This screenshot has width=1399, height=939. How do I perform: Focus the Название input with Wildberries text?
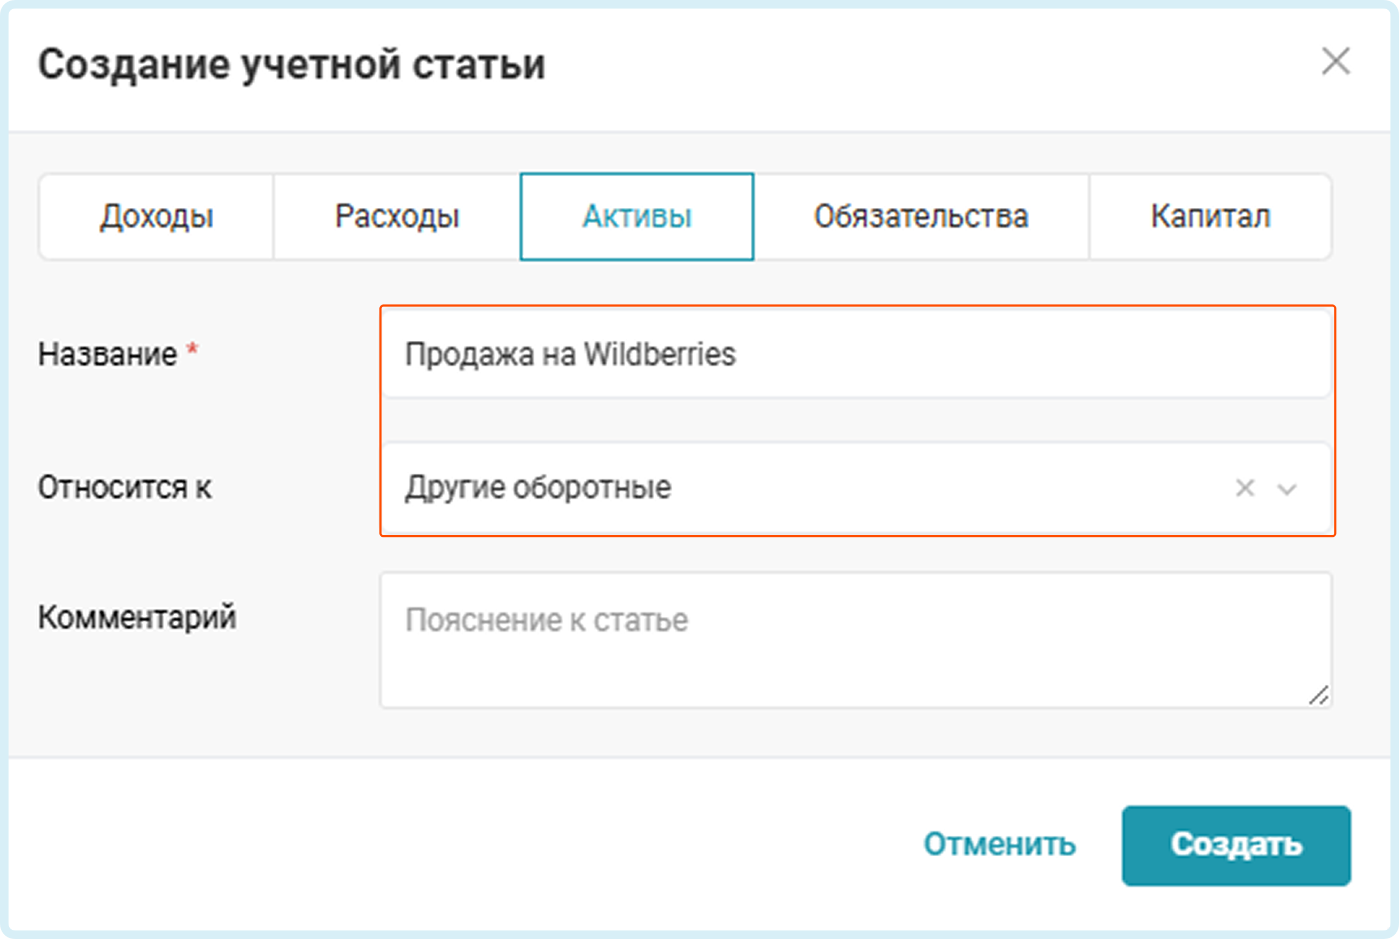coord(856,354)
